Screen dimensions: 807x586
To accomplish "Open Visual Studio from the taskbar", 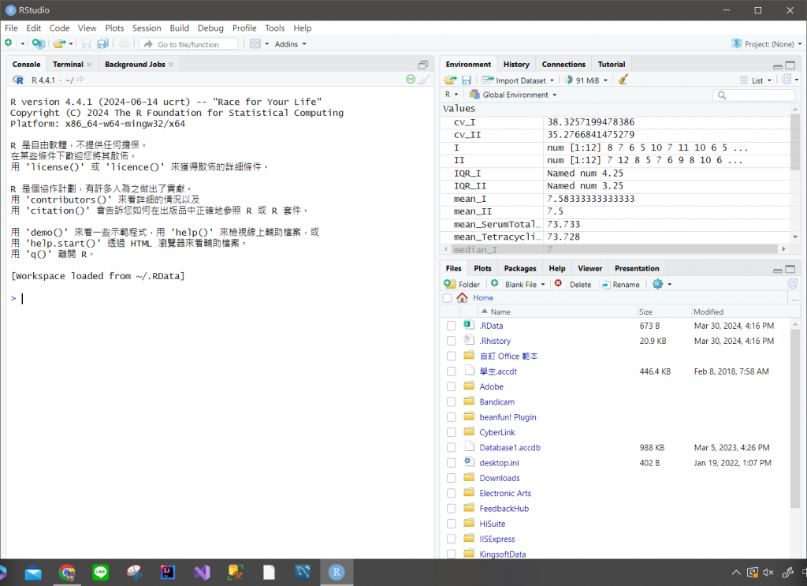I will [x=202, y=572].
